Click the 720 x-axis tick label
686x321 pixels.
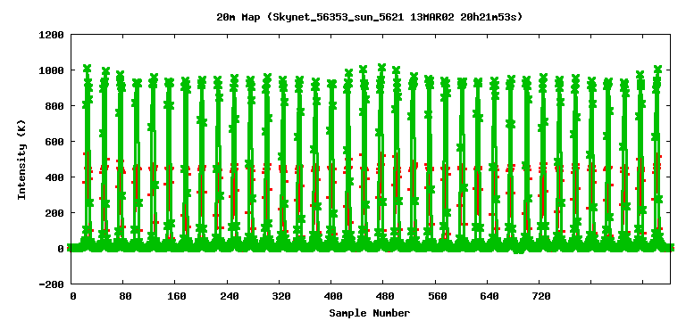[x=541, y=297]
